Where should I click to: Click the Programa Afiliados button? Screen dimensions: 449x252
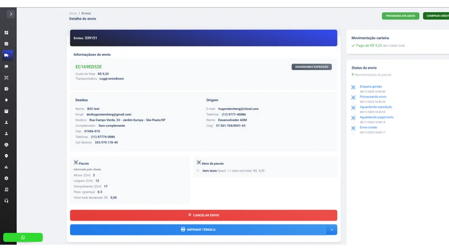point(400,16)
